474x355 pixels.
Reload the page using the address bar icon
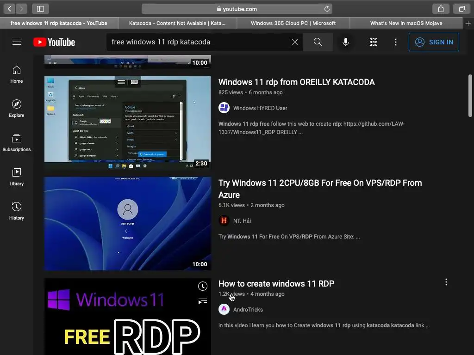[x=327, y=9]
